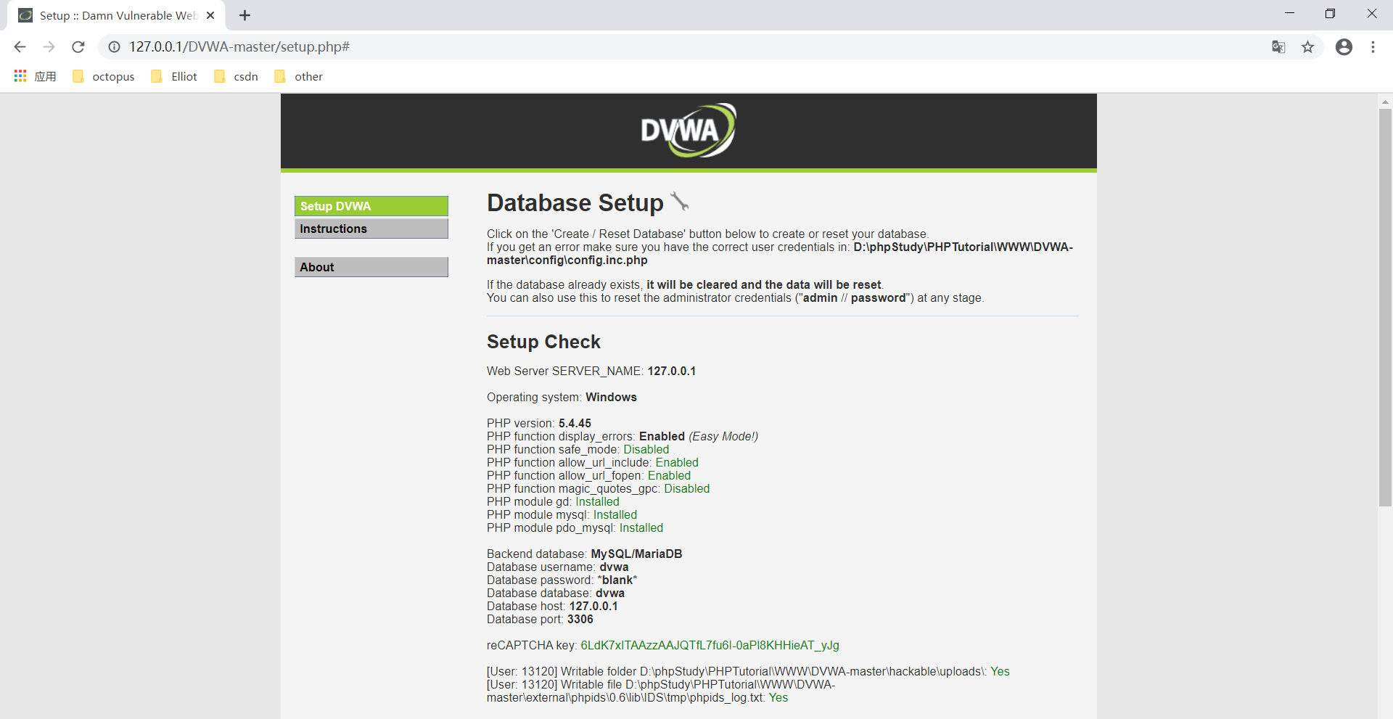
Task: Click the Installed status for pdo_mysql
Action: pos(641,527)
